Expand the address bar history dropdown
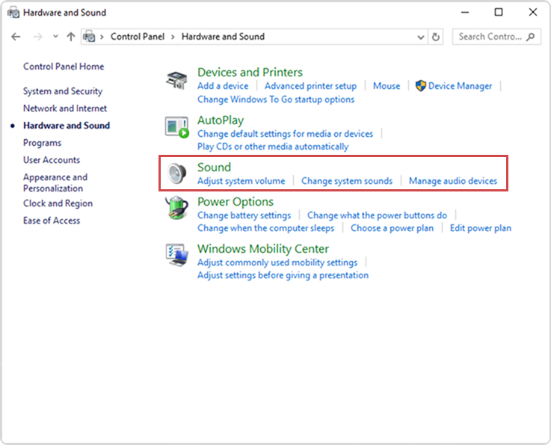The height and width of the screenshot is (445, 551). [x=421, y=37]
